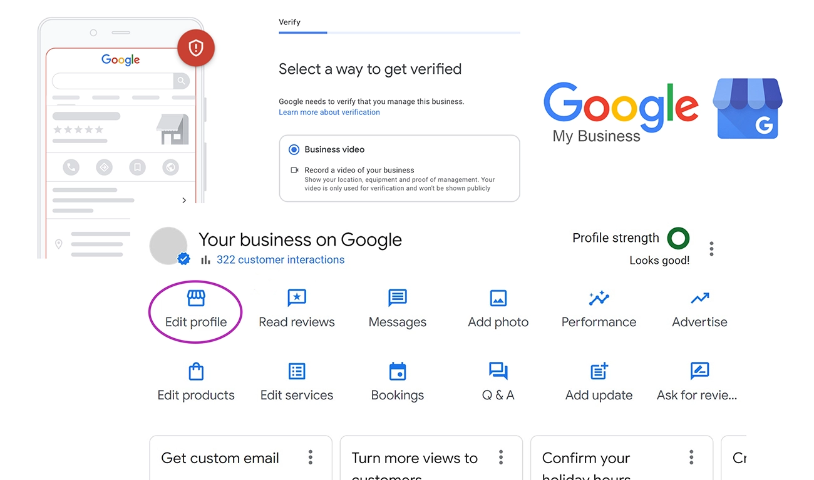Click Learn more about verification link
The height and width of the screenshot is (480, 814).
click(329, 112)
